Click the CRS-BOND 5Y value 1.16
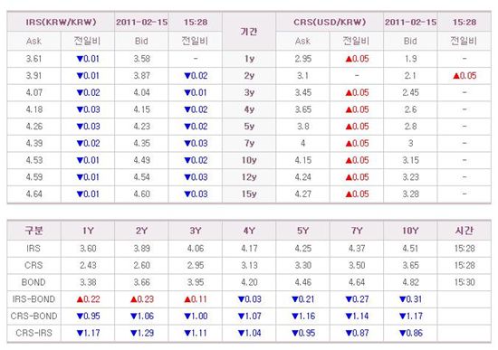Viewport: 498px width, 350px height. [303, 316]
